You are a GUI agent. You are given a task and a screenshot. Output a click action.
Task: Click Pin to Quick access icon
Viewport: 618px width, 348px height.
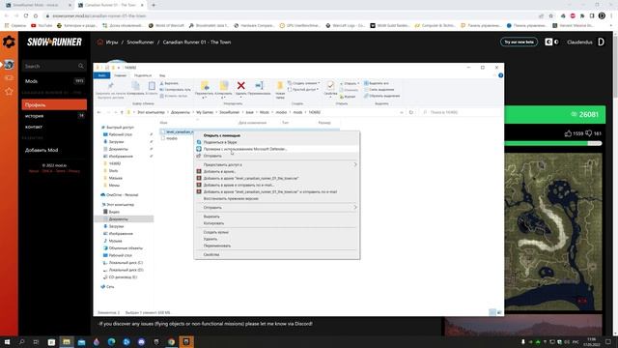[111, 86]
